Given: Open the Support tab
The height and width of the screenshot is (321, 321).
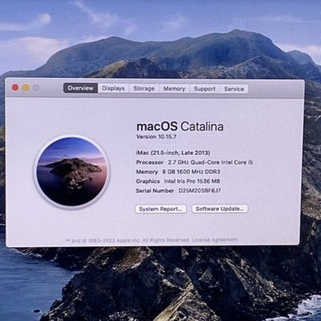Looking at the screenshot, I should pyautogui.click(x=204, y=89).
